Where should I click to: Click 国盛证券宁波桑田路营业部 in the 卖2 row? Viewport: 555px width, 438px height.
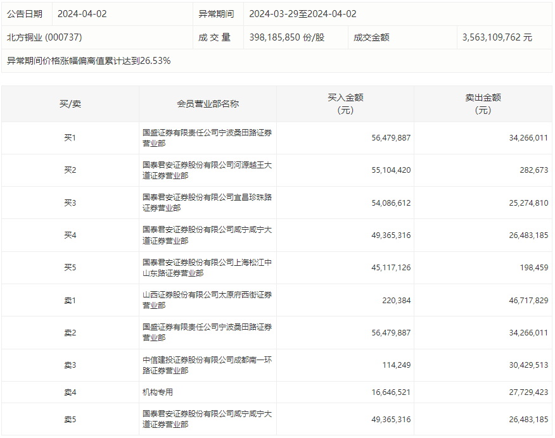pyautogui.click(x=207, y=333)
